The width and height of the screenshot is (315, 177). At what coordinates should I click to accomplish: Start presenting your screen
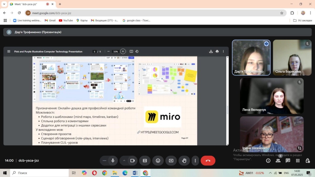click(x=171, y=160)
